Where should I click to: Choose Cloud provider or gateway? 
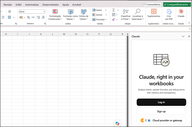click(x=161, y=120)
